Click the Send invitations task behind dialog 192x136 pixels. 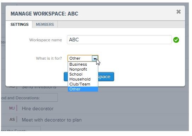tap(39, 87)
